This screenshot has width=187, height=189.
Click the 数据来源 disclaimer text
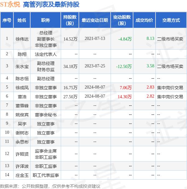[x=50, y=186]
